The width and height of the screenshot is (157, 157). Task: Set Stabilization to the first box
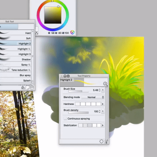[81, 125]
